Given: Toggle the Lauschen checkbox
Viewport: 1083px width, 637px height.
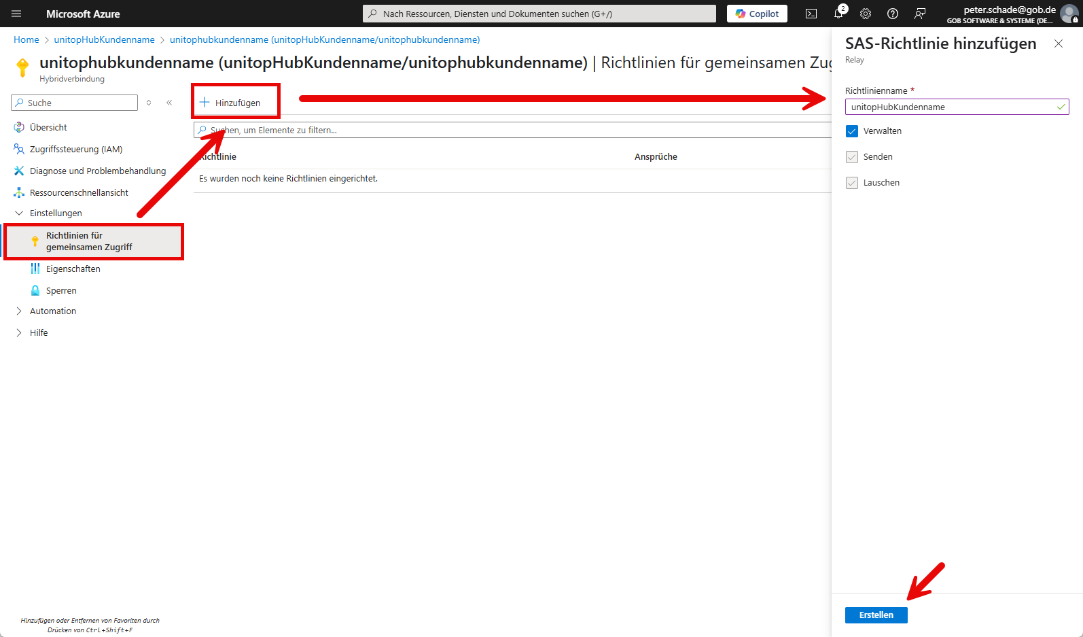Looking at the screenshot, I should click(852, 183).
